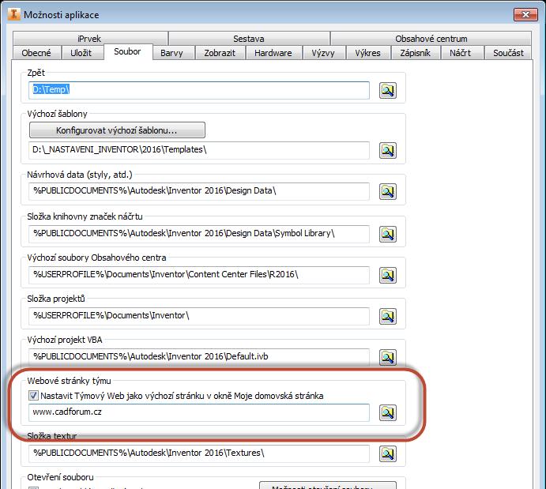
Task: Click the Content Center Files path field
Action: click(199, 275)
